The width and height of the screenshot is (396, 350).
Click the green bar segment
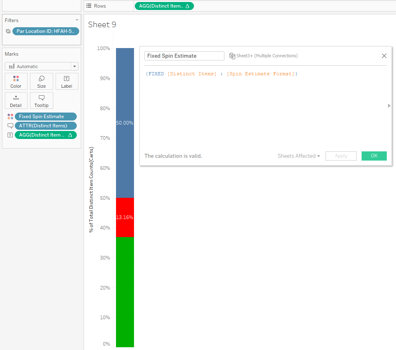125,292
